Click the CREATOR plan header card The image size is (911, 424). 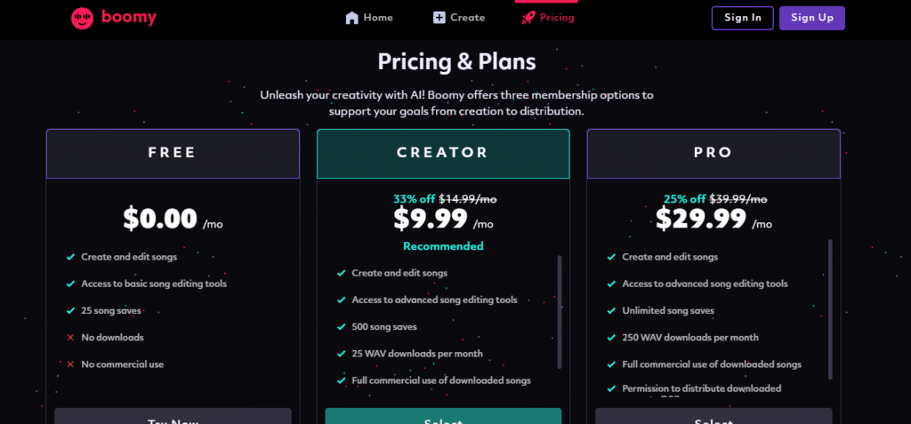click(x=443, y=153)
